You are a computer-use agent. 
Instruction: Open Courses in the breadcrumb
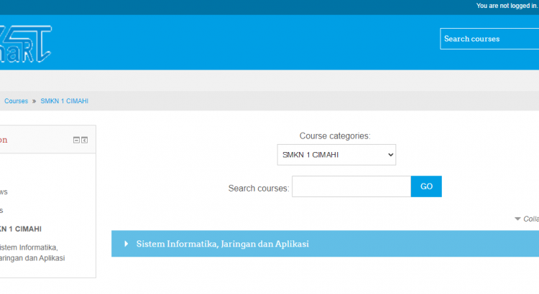16,101
